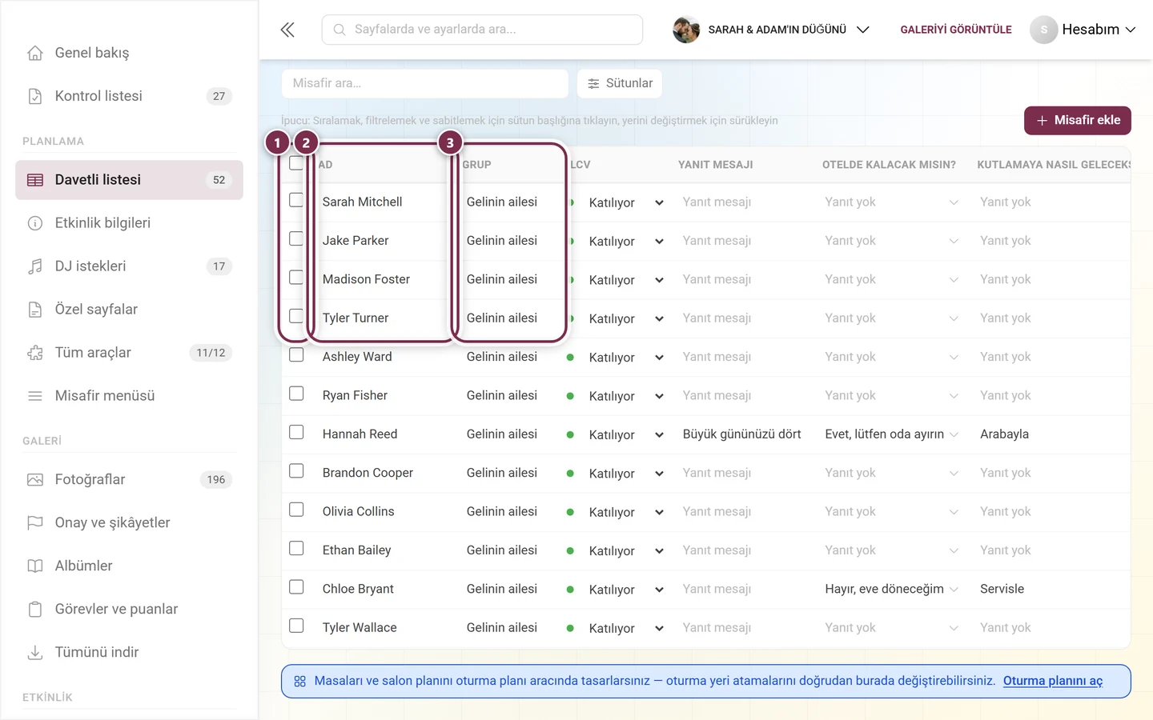Expand the Hesabım account menu
The height and width of the screenshot is (720, 1153).
[1083, 30]
